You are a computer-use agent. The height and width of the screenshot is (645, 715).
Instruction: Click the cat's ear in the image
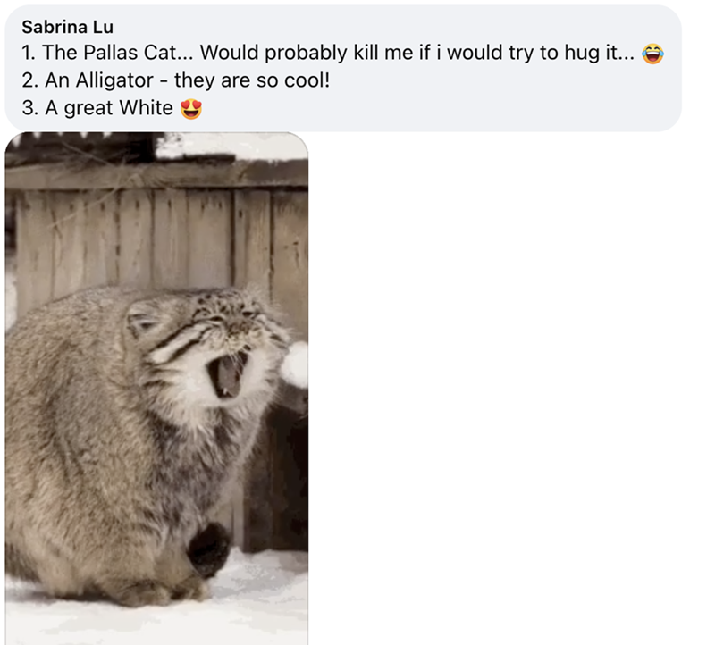pos(142,318)
